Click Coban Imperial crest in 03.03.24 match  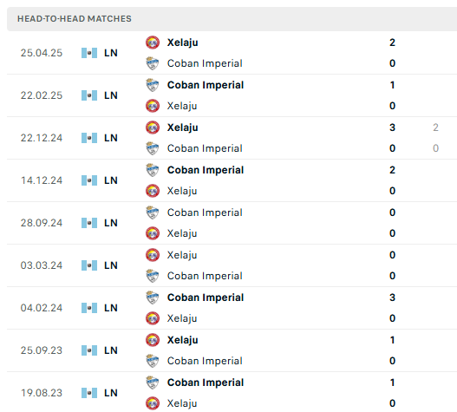coord(153,276)
